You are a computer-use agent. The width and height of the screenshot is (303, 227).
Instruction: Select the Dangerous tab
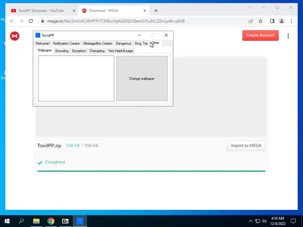tap(123, 43)
